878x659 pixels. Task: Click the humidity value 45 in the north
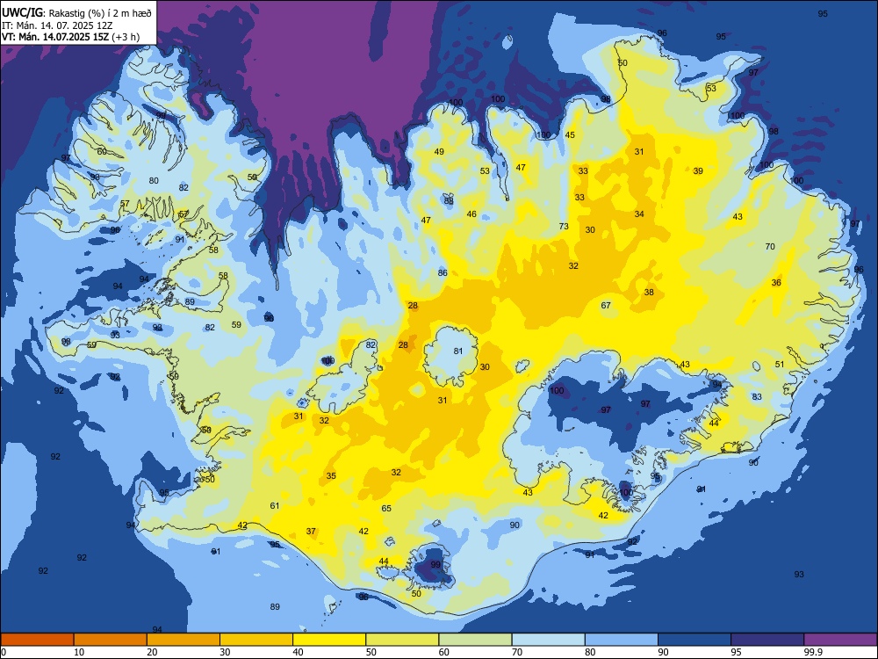(x=570, y=135)
